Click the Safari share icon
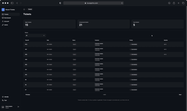The height and width of the screenshot is (111, 187). [x=174, y=3]
